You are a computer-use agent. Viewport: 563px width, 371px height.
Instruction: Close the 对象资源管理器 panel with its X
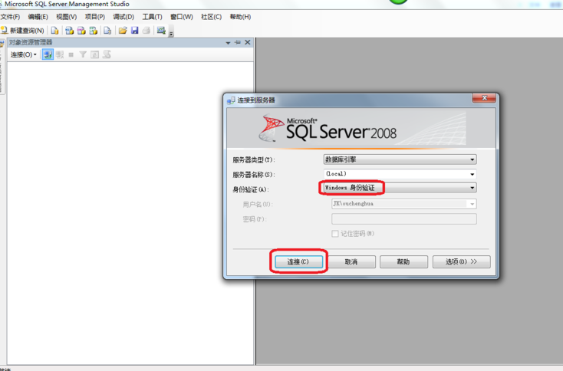click(x=248, y=43)
